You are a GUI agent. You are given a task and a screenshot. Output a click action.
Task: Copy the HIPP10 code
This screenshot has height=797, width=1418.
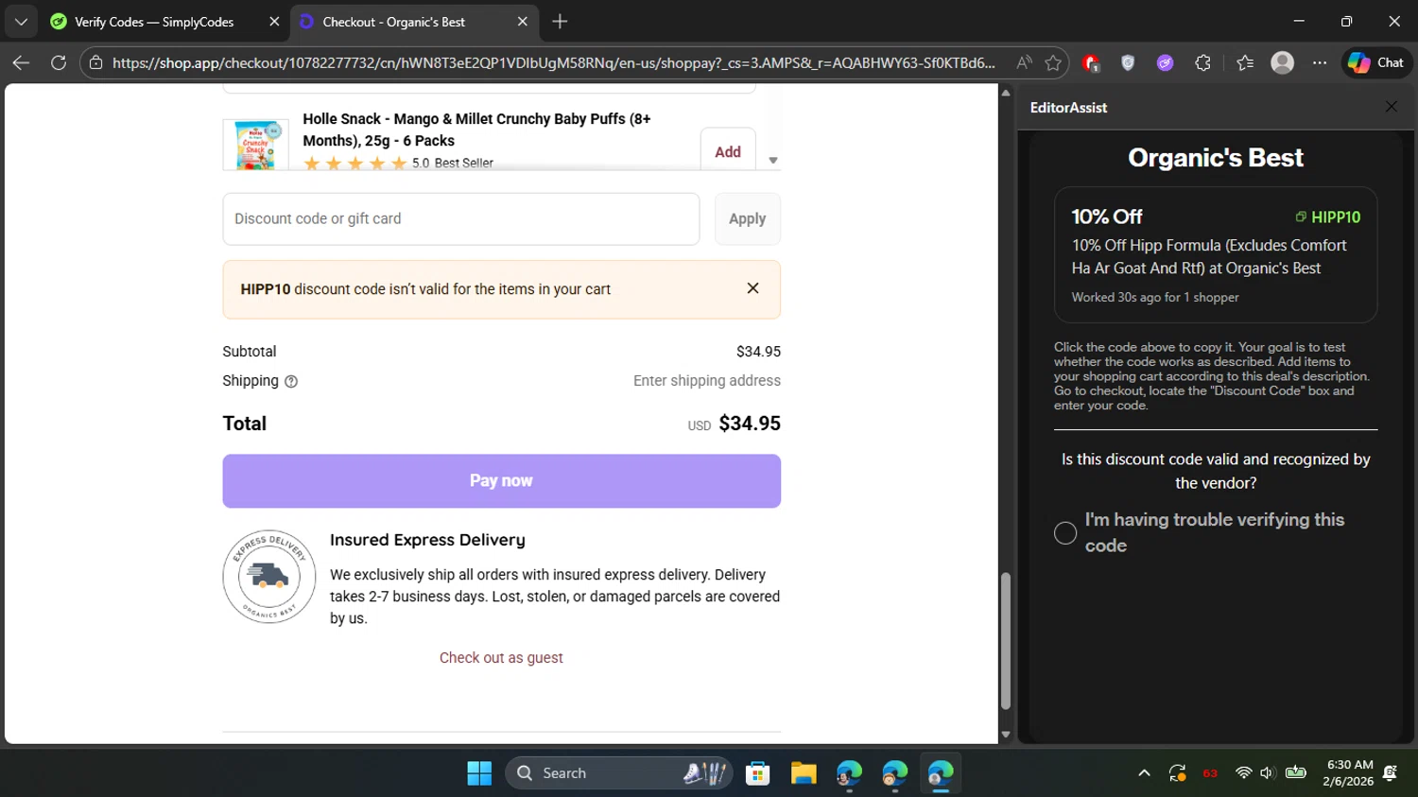(x=1328, y=217)
